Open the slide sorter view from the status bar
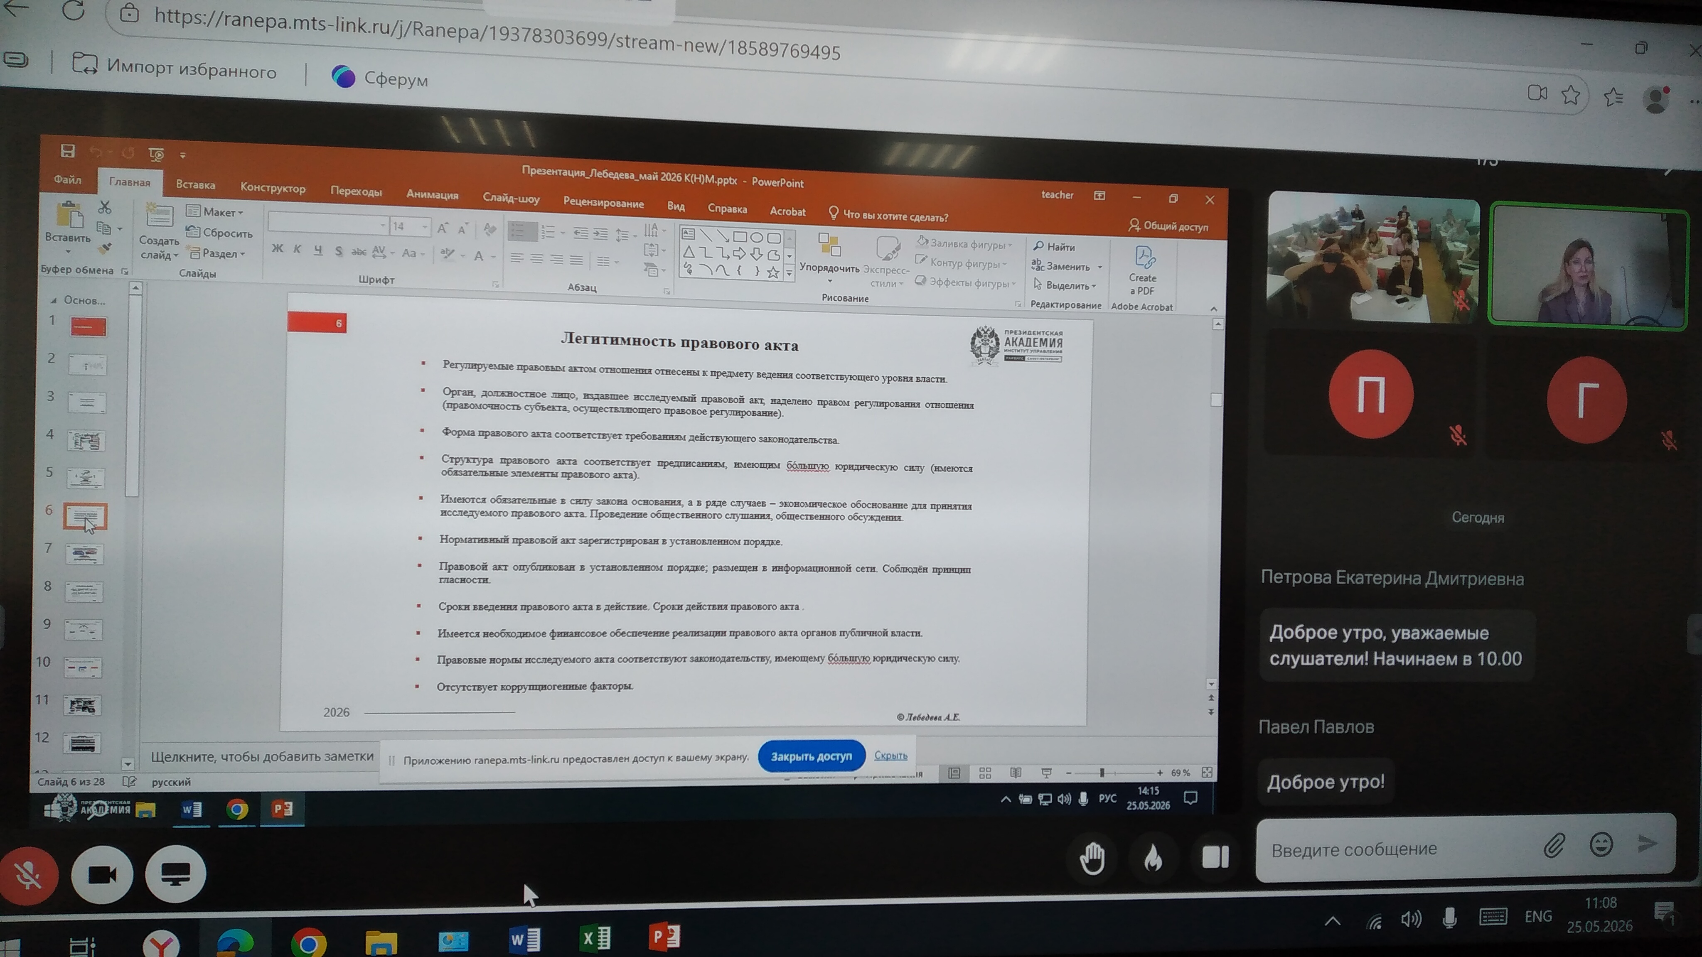1702x957 pixels. pyautogui.click(x=985, y=773)
